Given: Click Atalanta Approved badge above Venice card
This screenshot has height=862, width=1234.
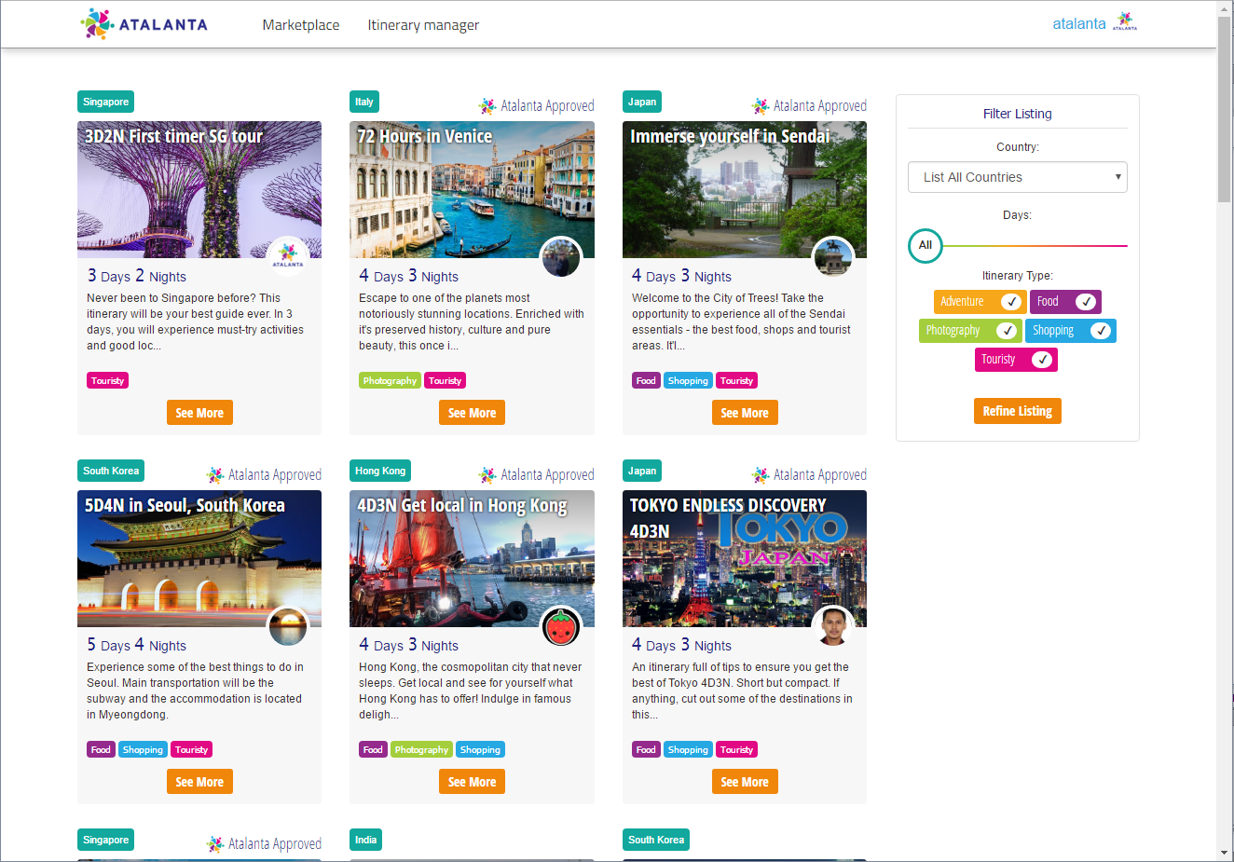Looking at the screenshot, I should click(x=537, y=105).
